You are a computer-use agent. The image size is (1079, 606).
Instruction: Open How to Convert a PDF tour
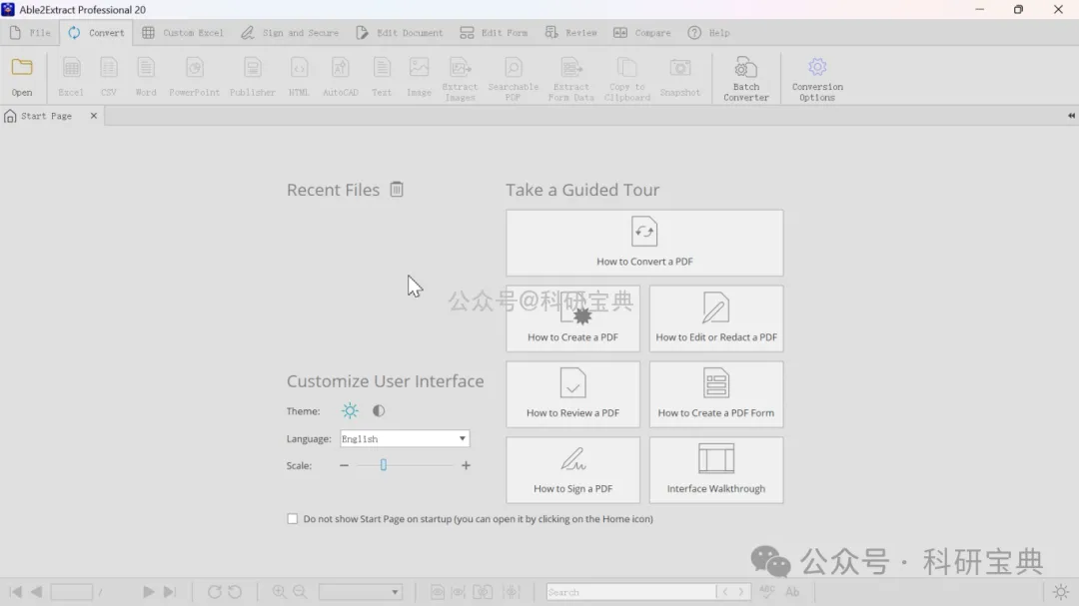point(644,243)
